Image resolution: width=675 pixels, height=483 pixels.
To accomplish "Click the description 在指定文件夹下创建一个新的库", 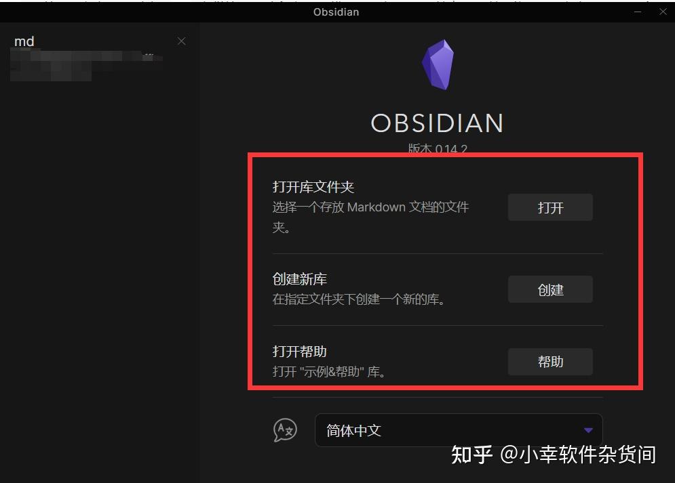I will pos(358,299).
